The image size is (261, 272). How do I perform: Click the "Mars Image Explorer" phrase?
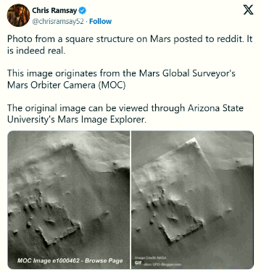(x=101, y=120)
